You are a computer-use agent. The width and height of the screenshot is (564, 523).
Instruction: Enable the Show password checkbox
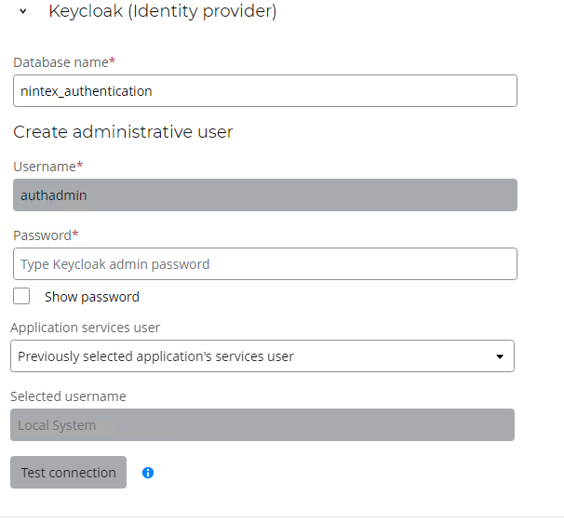(23, 297)
